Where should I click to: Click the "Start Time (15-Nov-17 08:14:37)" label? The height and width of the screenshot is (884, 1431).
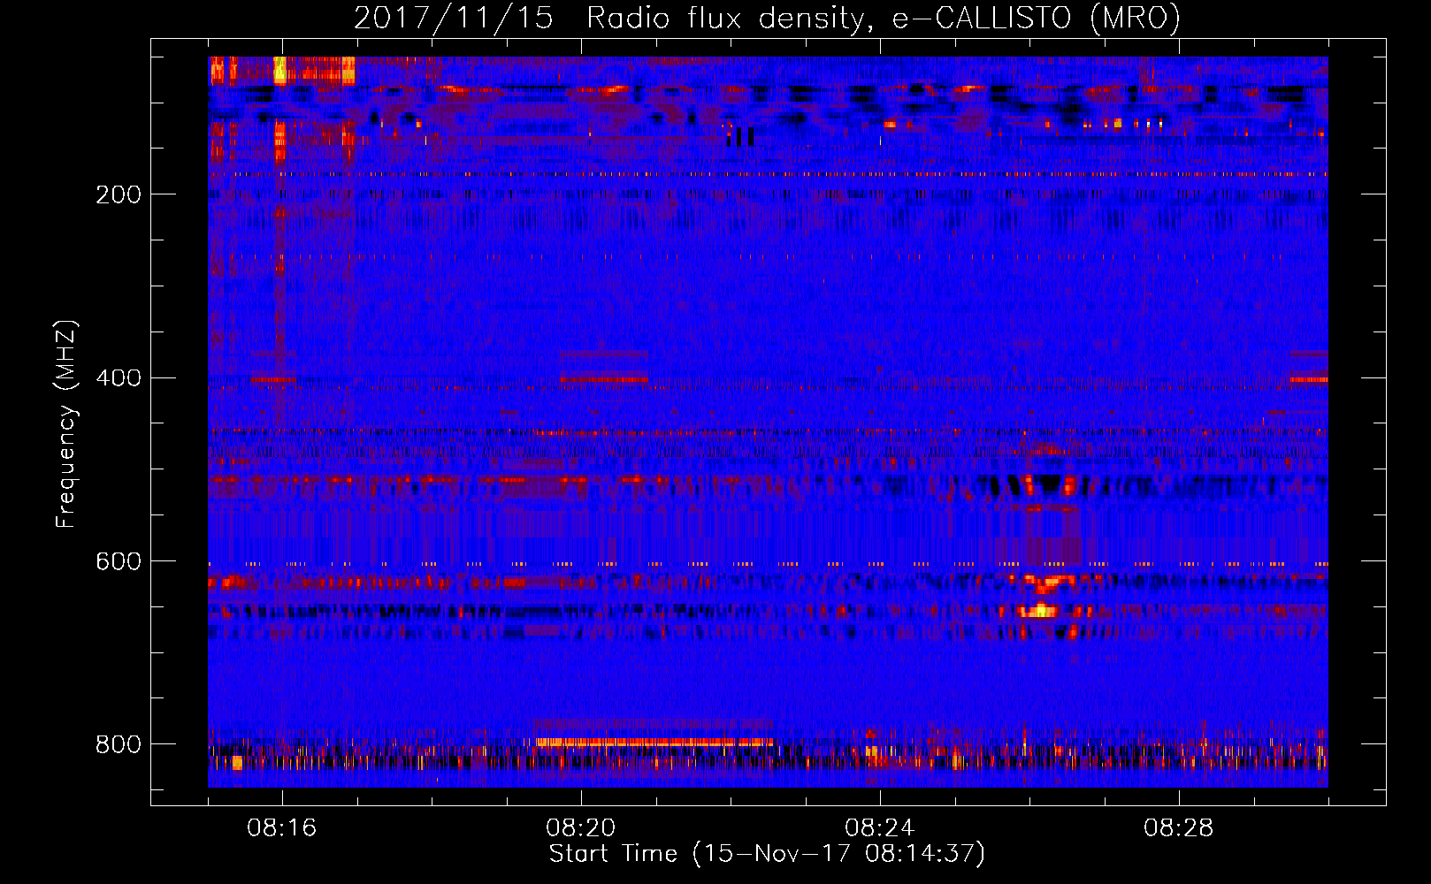click(767, 854)
